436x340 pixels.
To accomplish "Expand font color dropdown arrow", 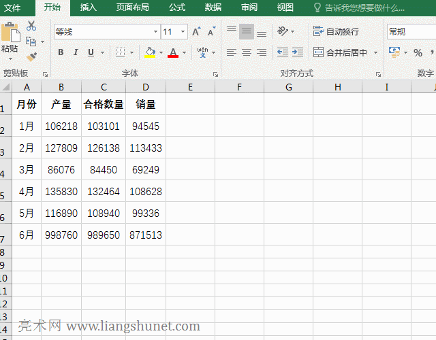I will click(184, 52).
